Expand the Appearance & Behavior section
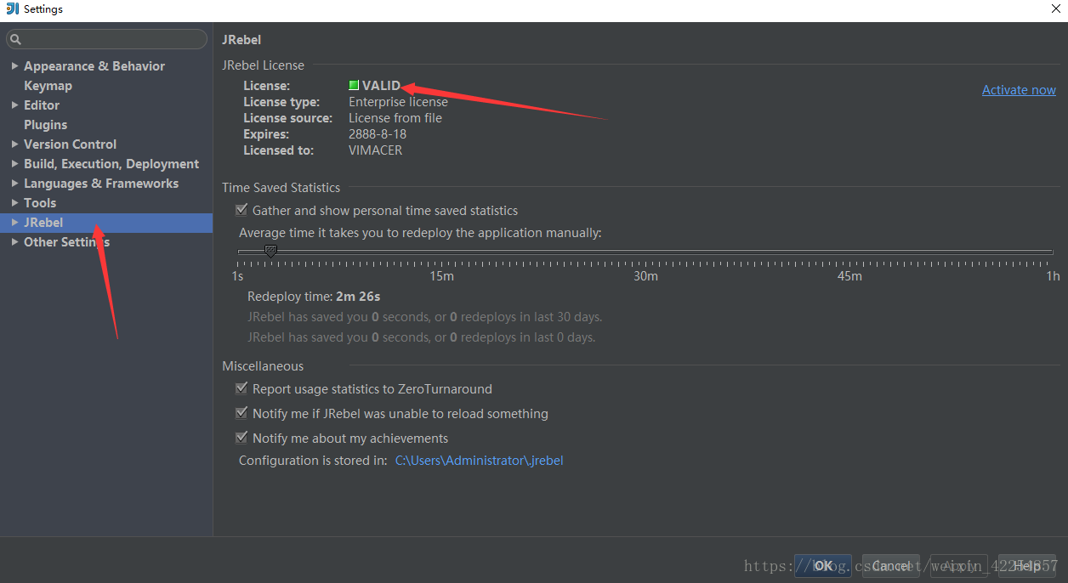This screenshot has height=583, width=1068. 14,66
